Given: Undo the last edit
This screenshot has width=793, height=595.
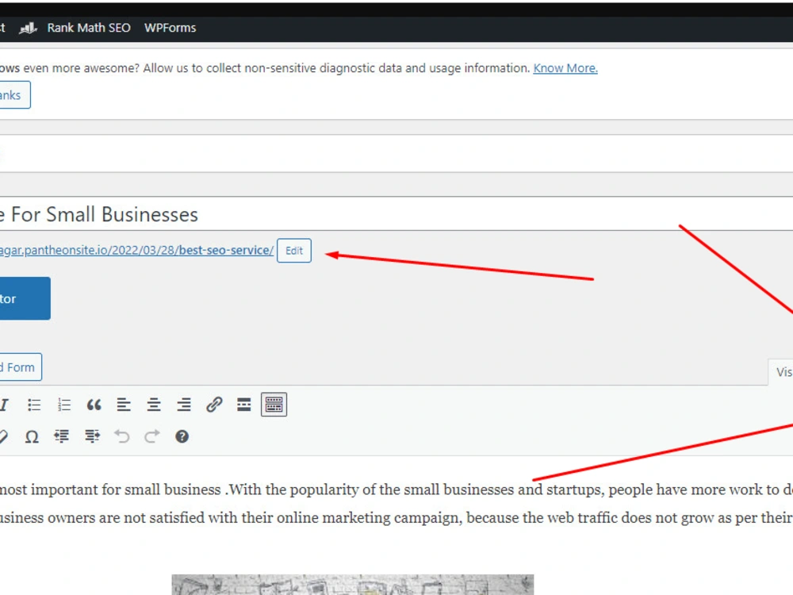Looking at the screenshot, I should click(x=122, y=436).
